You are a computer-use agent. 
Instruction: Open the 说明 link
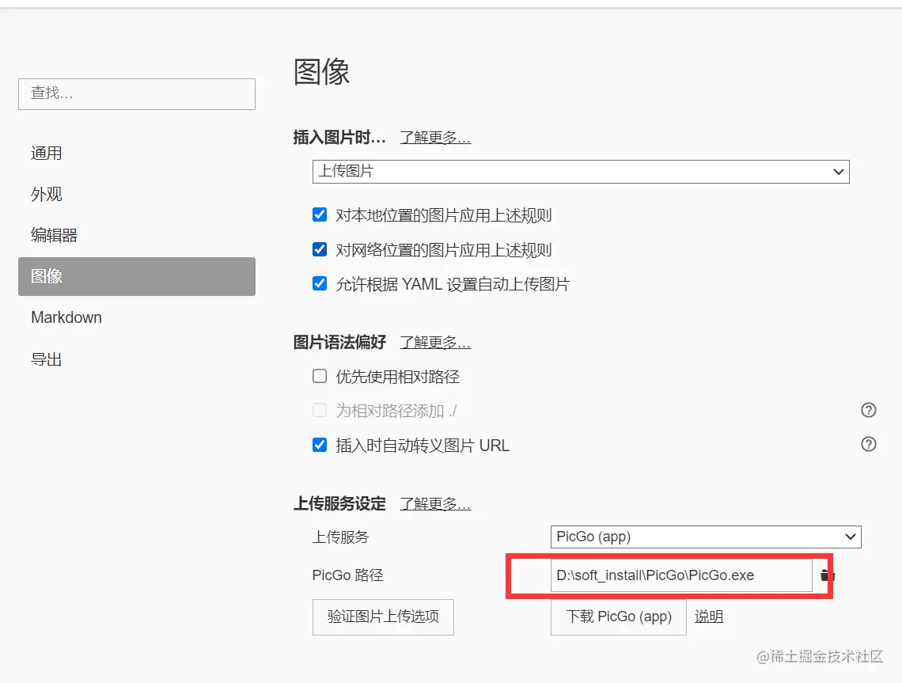click(x=709, y=617)
